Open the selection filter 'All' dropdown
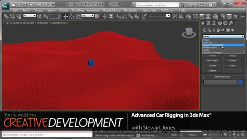 [x=30, y=15]
